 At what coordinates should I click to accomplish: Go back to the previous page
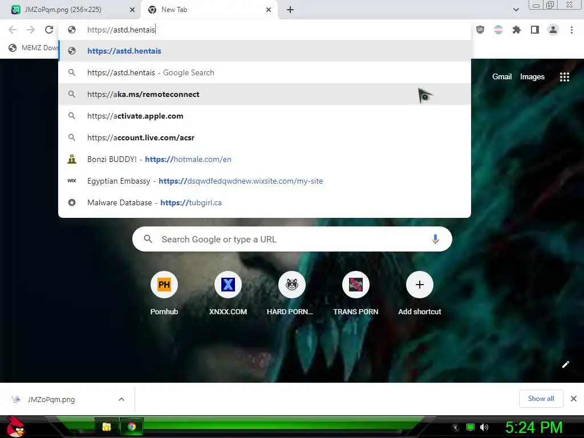13,30
